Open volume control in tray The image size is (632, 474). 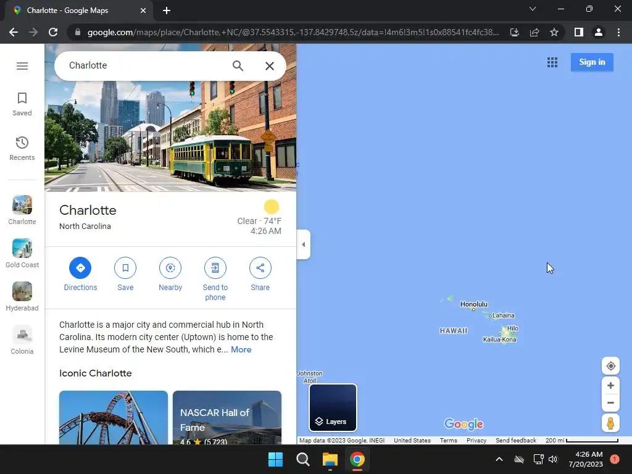553,459
